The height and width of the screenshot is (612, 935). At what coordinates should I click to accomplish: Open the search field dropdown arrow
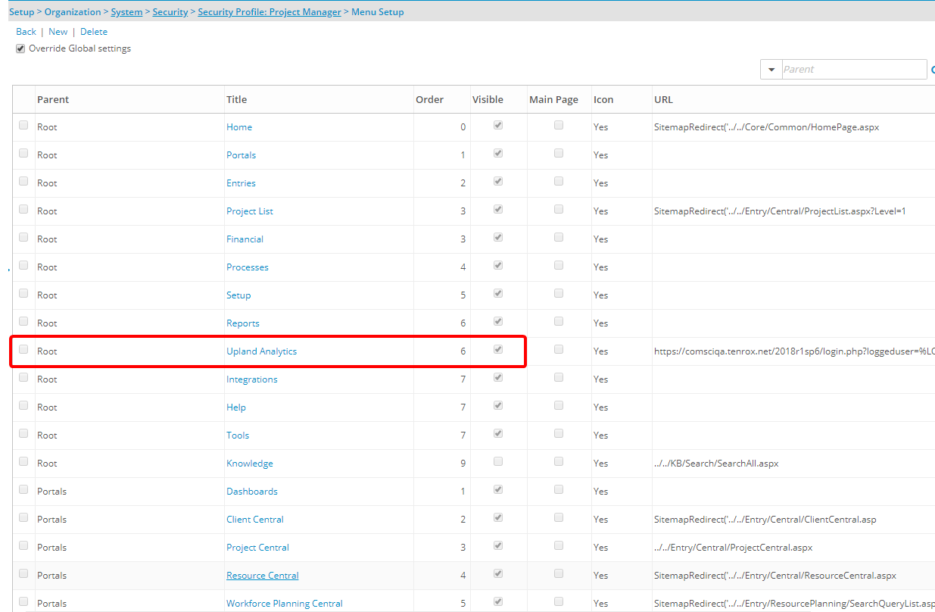point(771,70)
